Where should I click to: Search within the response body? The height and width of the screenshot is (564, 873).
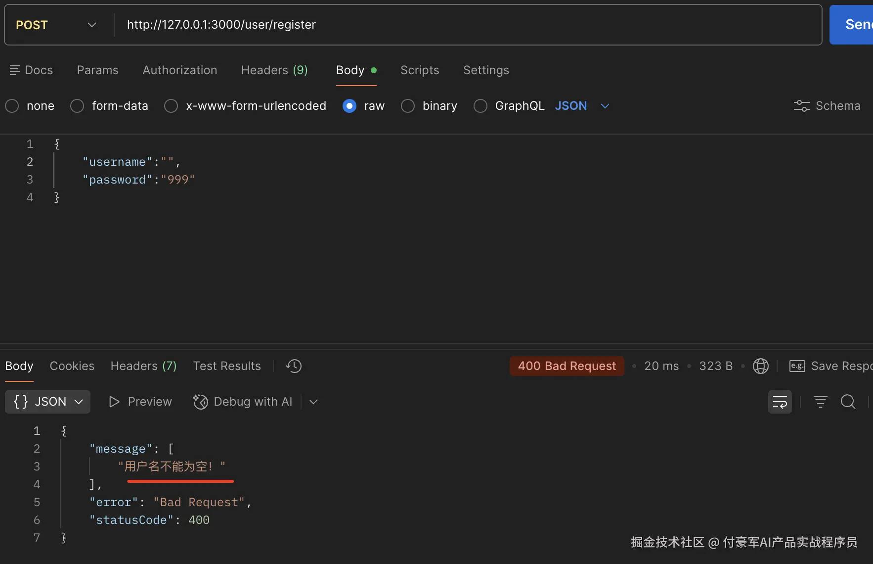[848, 402]
